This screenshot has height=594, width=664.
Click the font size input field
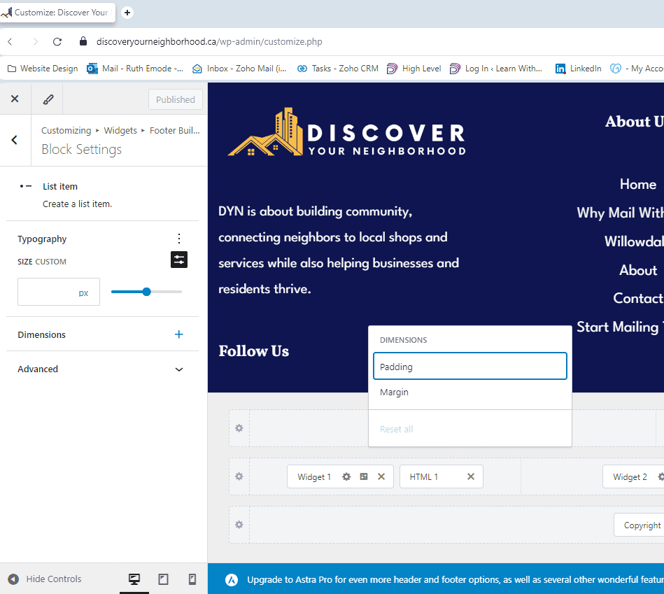pyautogui.click(x=47, y=292)
